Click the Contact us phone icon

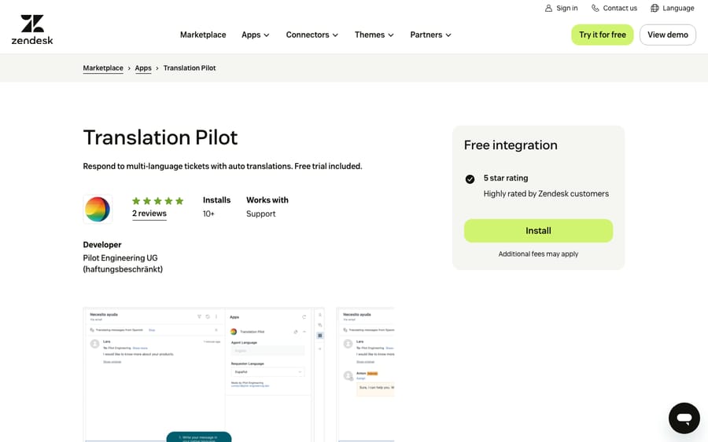(596, 8)
